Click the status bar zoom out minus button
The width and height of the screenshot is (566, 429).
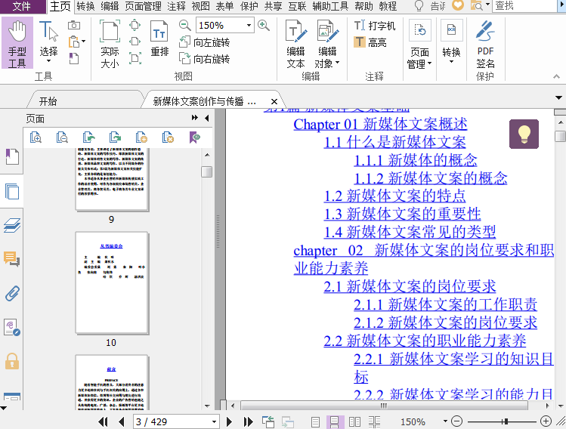pos(456,421)
